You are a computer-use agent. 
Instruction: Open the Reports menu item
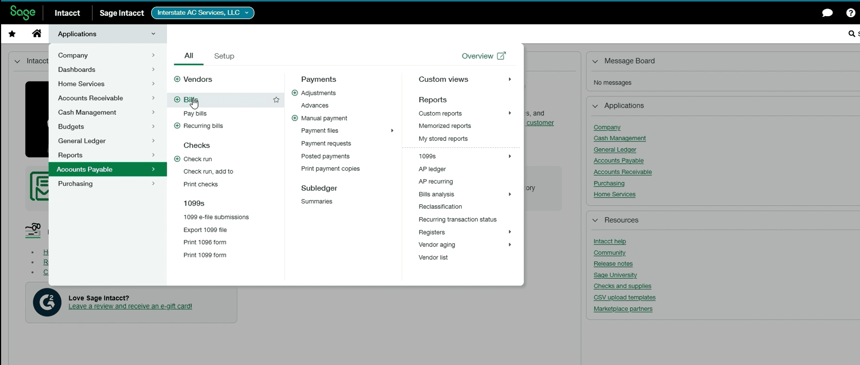(108, 155)
